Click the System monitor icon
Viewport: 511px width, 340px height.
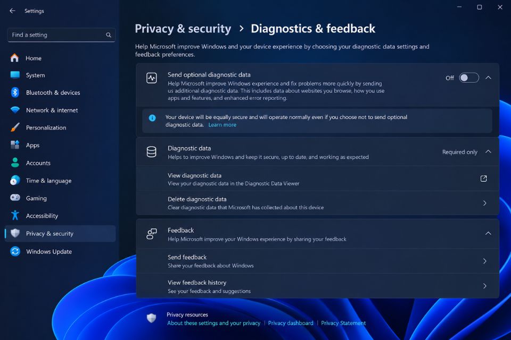point(15,75)
